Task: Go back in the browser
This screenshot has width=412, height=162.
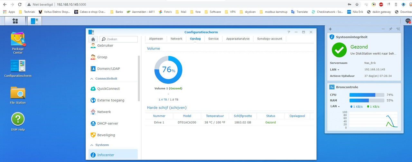Action: click(x=5, y=4)
